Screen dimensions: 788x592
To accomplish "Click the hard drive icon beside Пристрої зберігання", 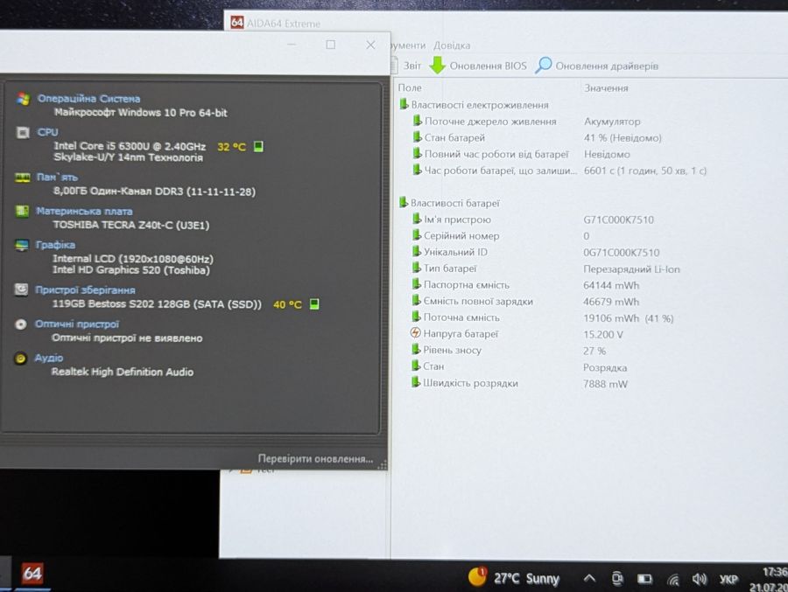I will pos(21,289).
